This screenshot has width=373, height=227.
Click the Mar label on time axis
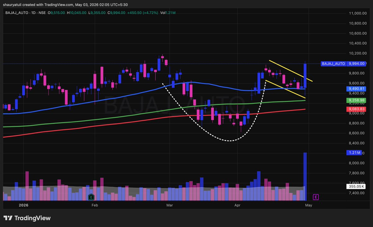point(169,205)
